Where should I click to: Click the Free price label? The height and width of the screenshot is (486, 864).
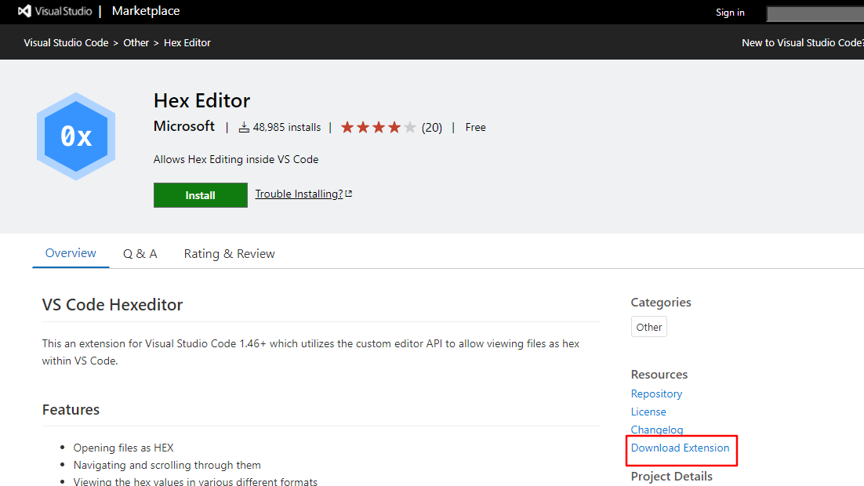point(476,127)
